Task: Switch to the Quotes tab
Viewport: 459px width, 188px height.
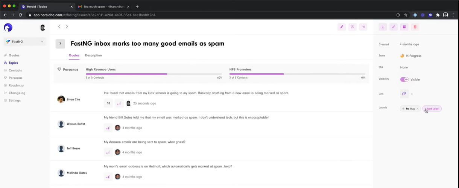Action: [x=74, y=55]
